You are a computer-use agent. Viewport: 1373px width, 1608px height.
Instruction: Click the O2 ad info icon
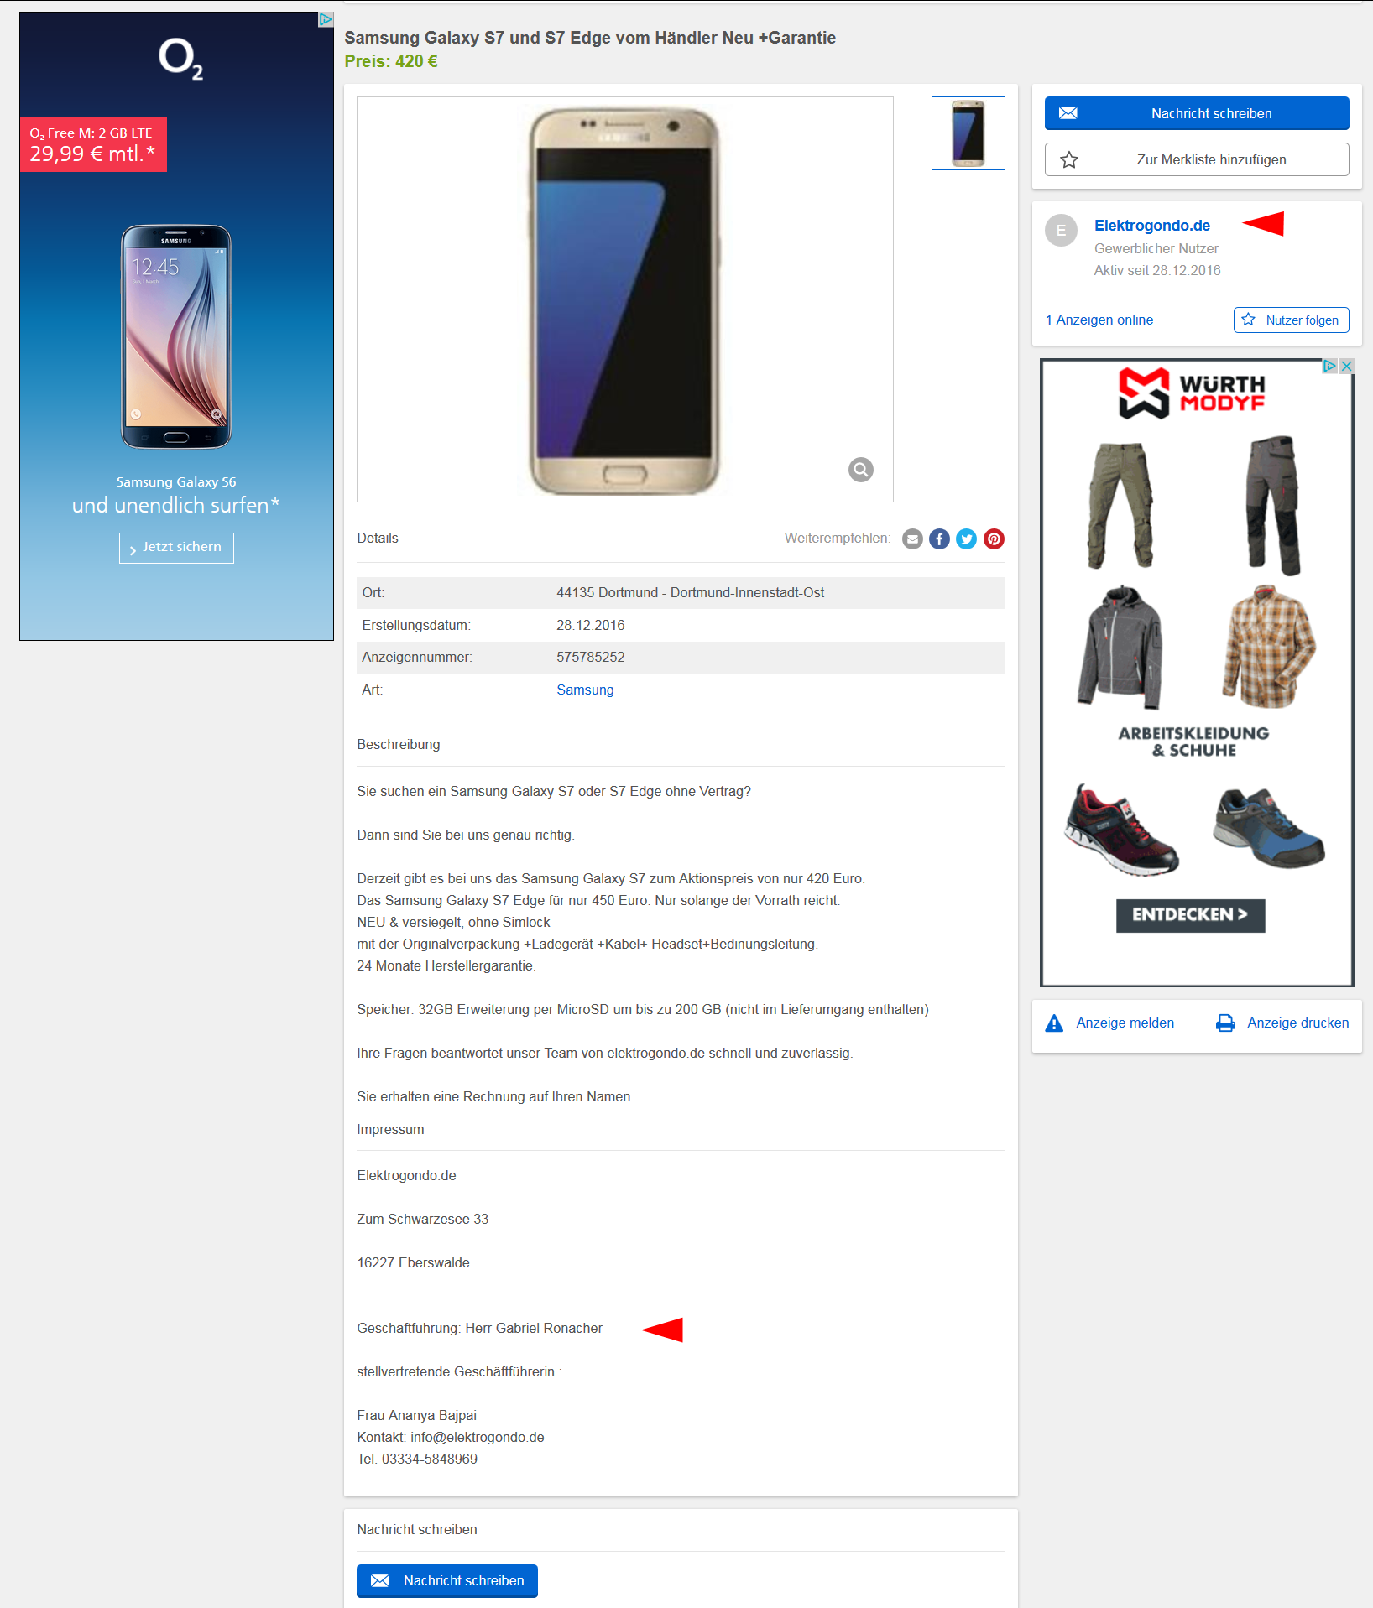326,19
